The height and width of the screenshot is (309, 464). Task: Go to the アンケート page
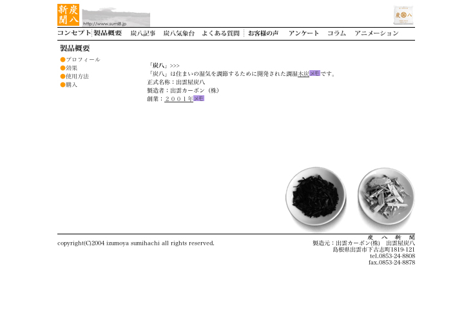coord(304,33)
